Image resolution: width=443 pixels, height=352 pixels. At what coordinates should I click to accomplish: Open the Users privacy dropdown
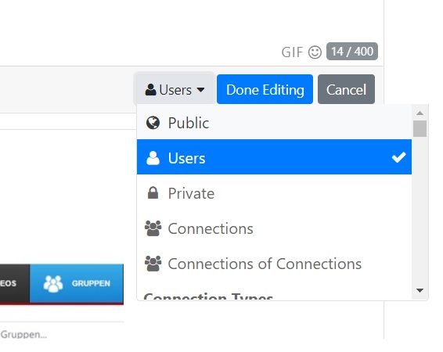(175, 89)
